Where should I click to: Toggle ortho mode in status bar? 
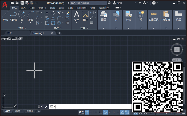click(100, 112)
